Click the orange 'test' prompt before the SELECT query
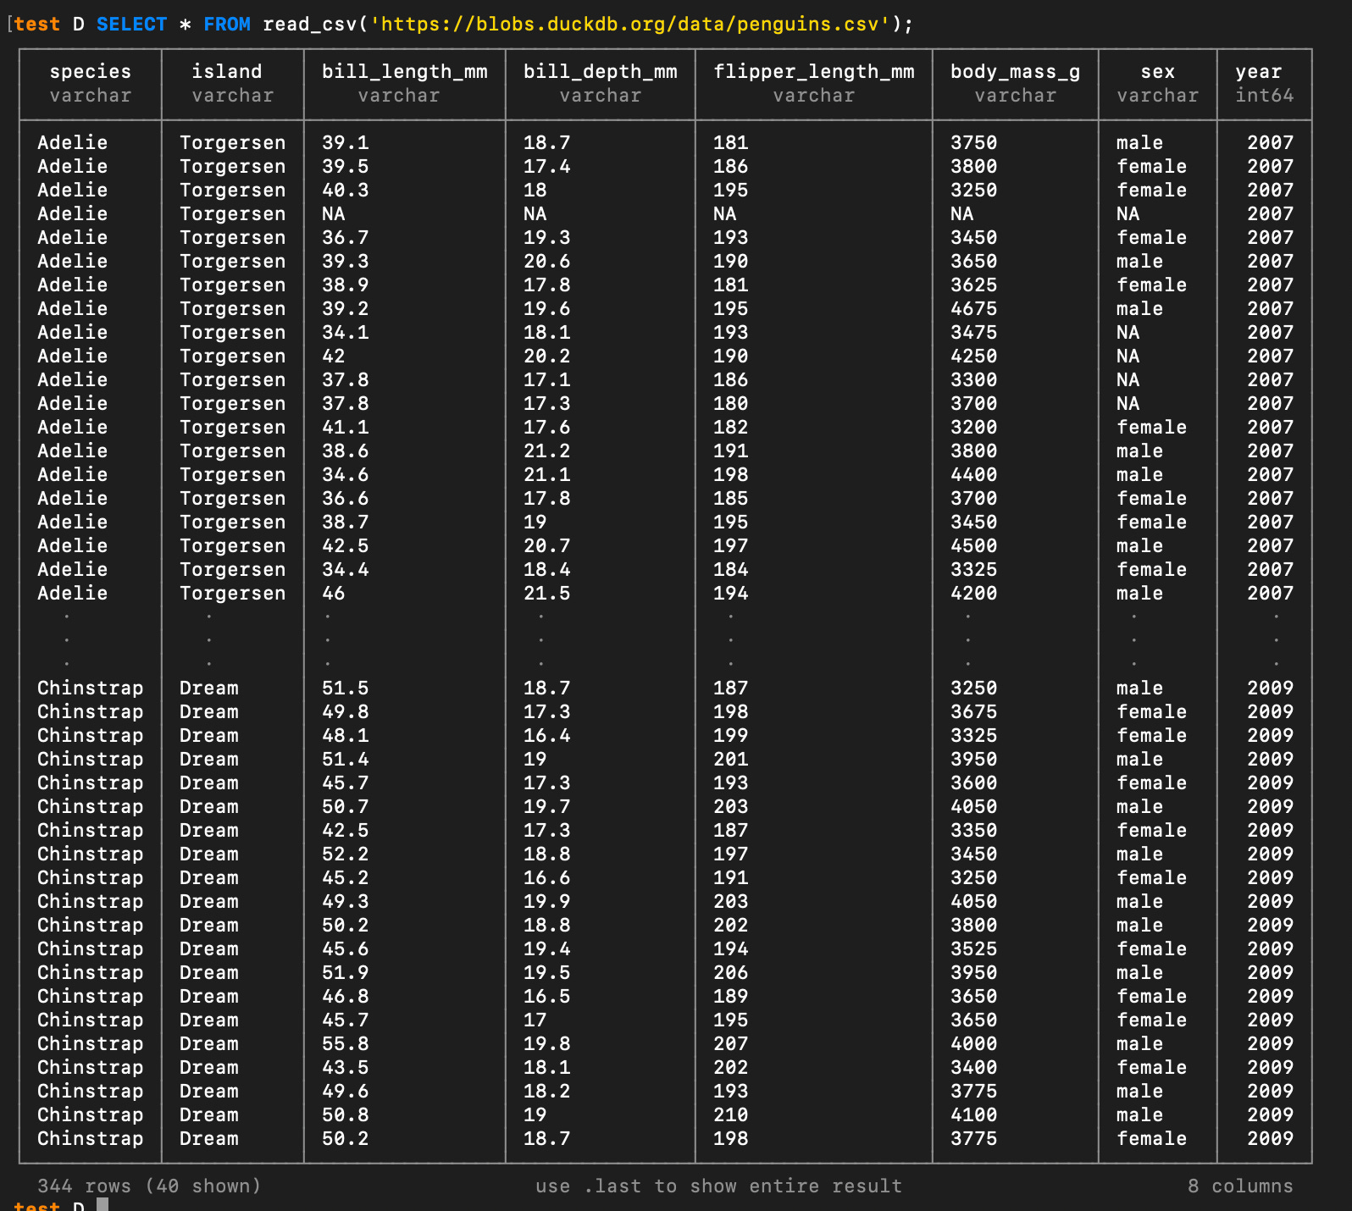This screenshot has width=1352, height=1211. point(36,24)
